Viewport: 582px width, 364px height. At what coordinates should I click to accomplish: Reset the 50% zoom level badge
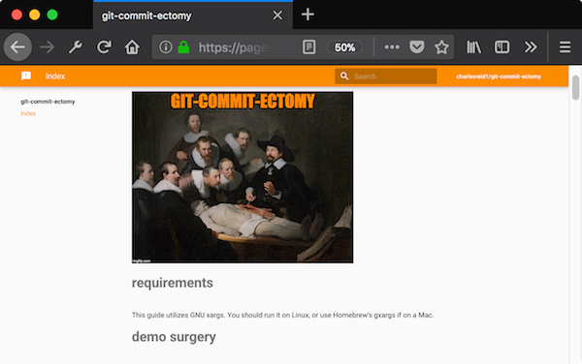tap(344, 47)
